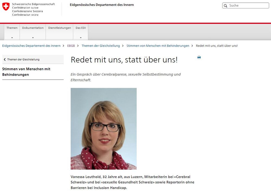Click the Swiss coat of arms logo
Viewport: 271px width, 193px height.
(6, 7)
